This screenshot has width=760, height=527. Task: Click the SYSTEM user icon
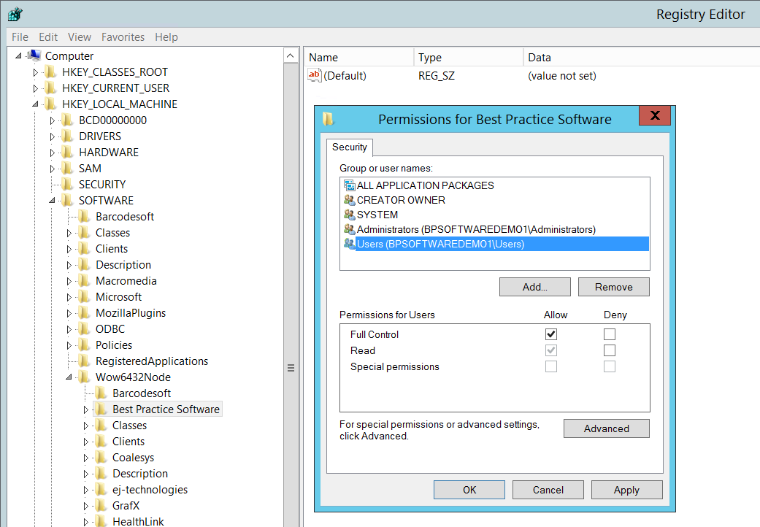350,214
